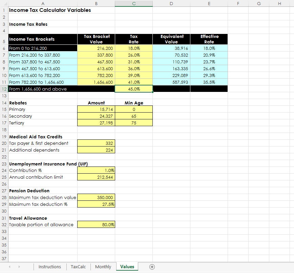The width and height of the screenshot is (294, 273).
Task: Click the row 12 header
Action: pyautogui.click(x=3, y=89)
